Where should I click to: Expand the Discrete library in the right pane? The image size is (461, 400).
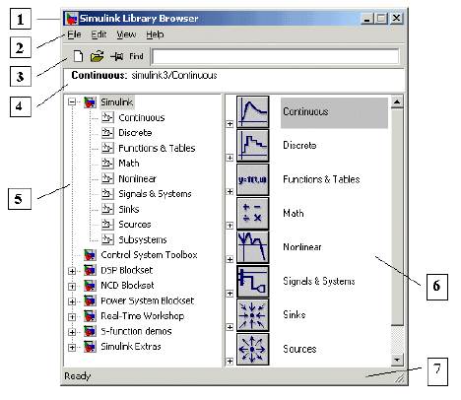230,158
